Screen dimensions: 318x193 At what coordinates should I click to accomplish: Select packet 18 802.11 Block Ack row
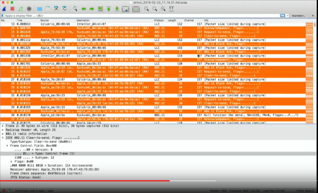(x=153, y=44)
